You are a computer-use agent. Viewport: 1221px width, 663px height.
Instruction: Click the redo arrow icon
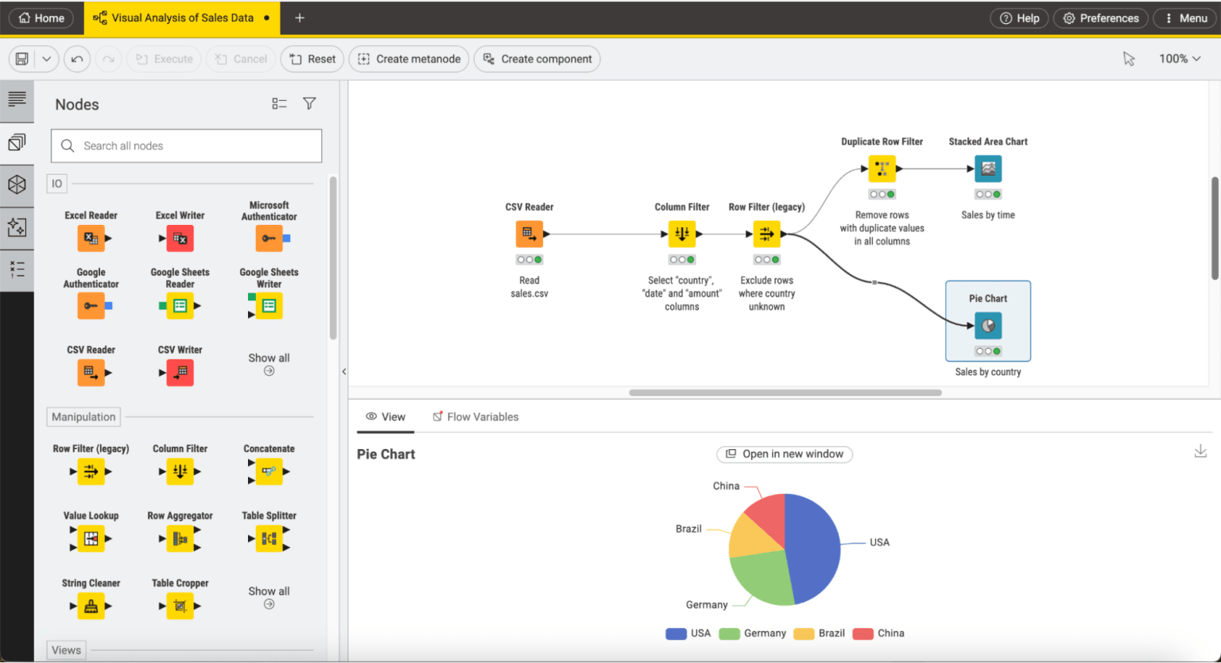tap(108, 59)
